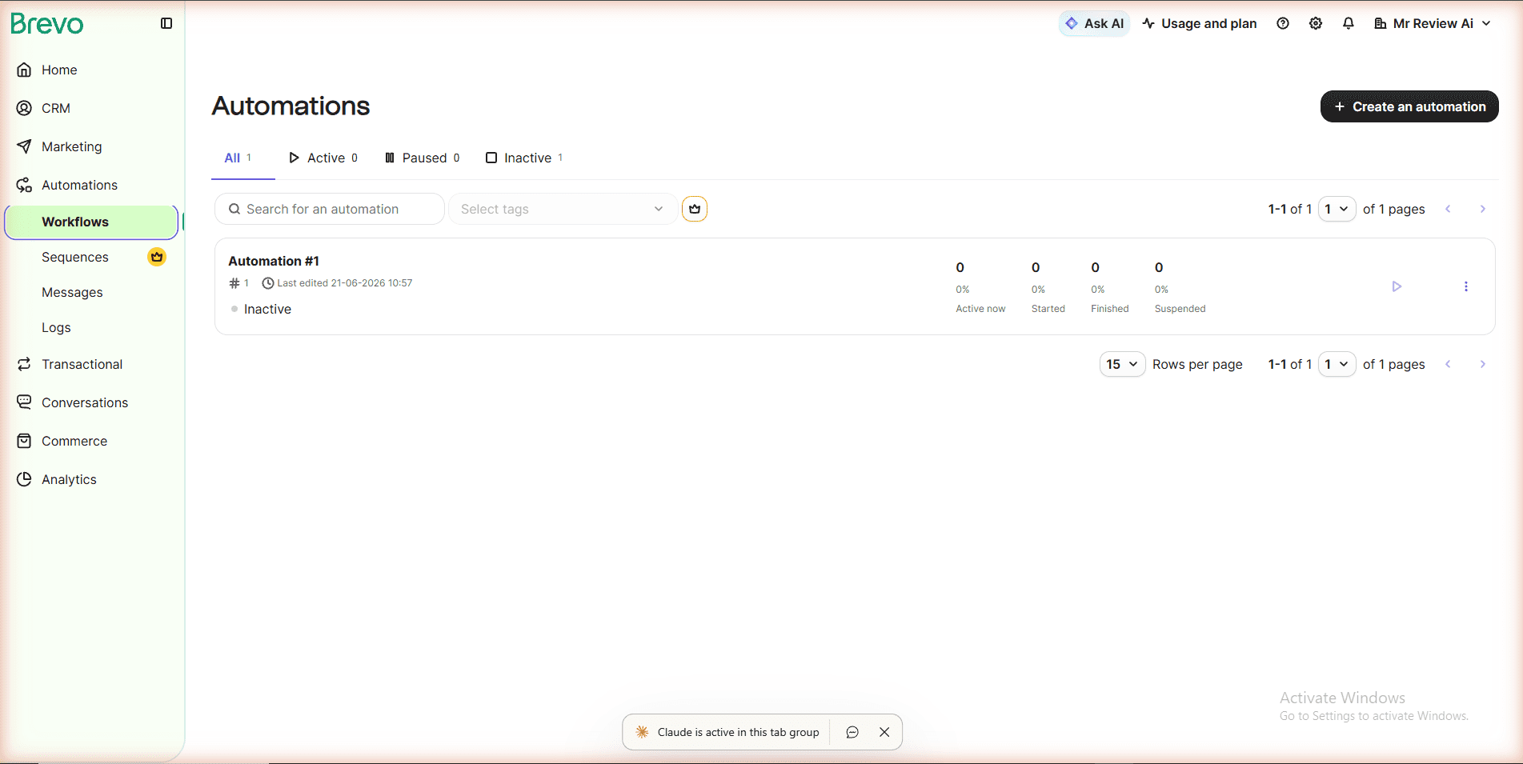Click the crown premium icon beside tags

coord(695,209)
